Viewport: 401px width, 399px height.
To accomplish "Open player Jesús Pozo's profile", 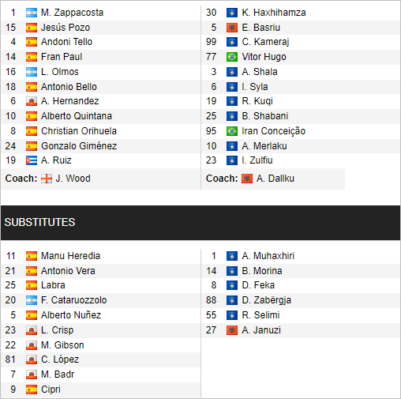I will pyautogui.click(x=66, y=28).
